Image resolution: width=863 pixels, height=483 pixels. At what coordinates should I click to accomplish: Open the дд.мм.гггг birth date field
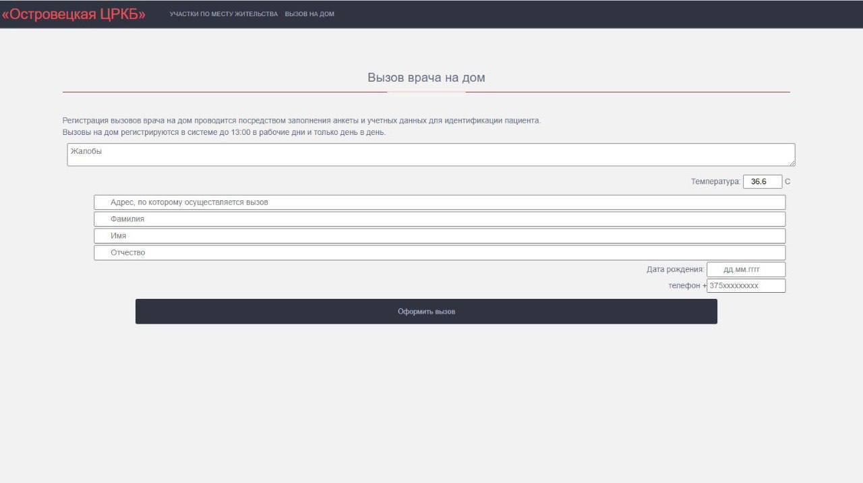pos(746,270)
